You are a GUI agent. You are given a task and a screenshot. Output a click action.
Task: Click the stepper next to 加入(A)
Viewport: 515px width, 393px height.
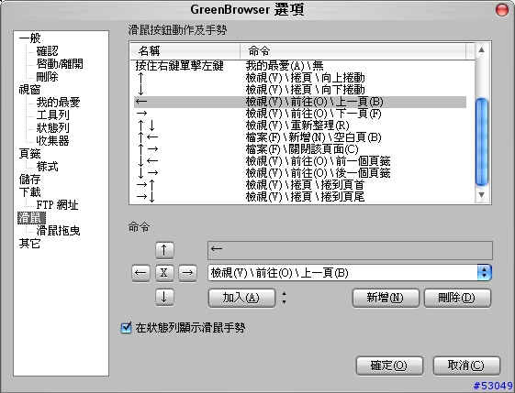[x=284, y=298]
